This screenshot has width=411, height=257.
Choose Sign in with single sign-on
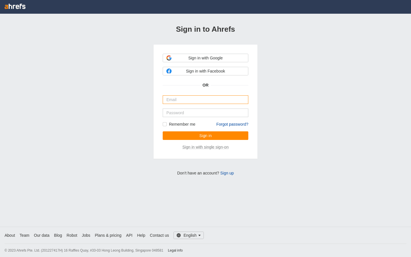[205, 147]
